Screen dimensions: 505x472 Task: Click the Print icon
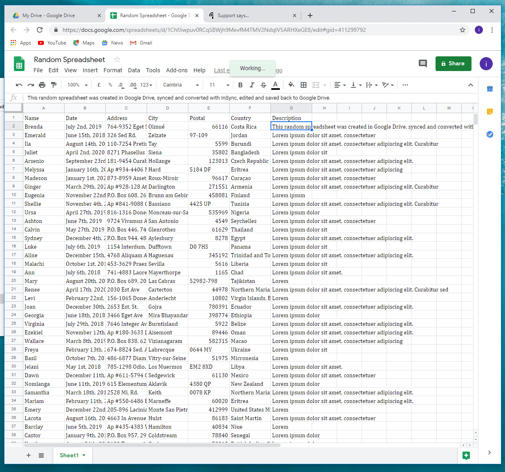[42, 85]
